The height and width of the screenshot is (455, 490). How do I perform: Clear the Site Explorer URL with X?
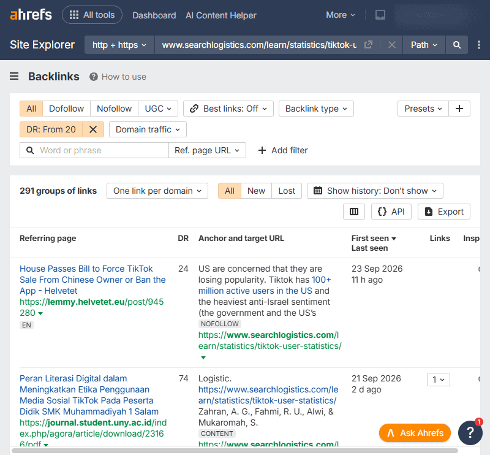392,45
